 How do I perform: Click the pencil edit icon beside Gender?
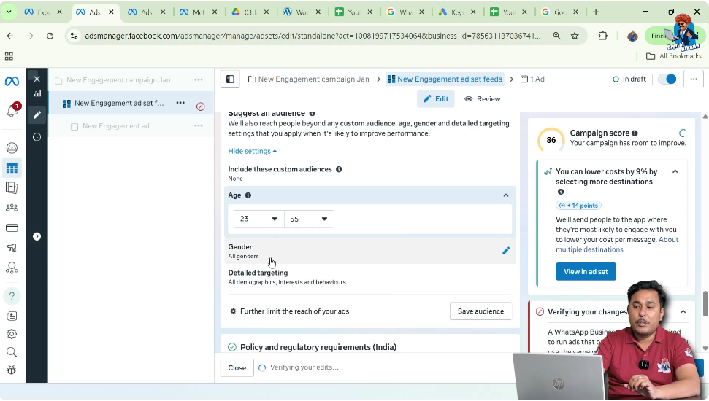tap(506, 251)
